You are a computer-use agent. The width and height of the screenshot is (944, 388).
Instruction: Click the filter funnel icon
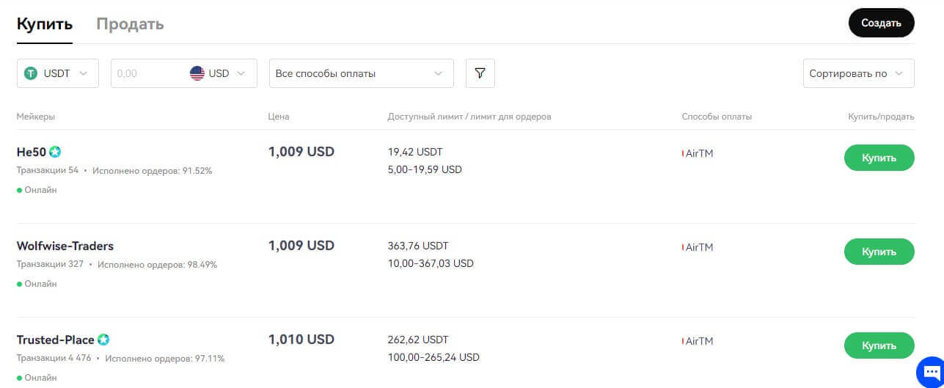coord(480,73)
